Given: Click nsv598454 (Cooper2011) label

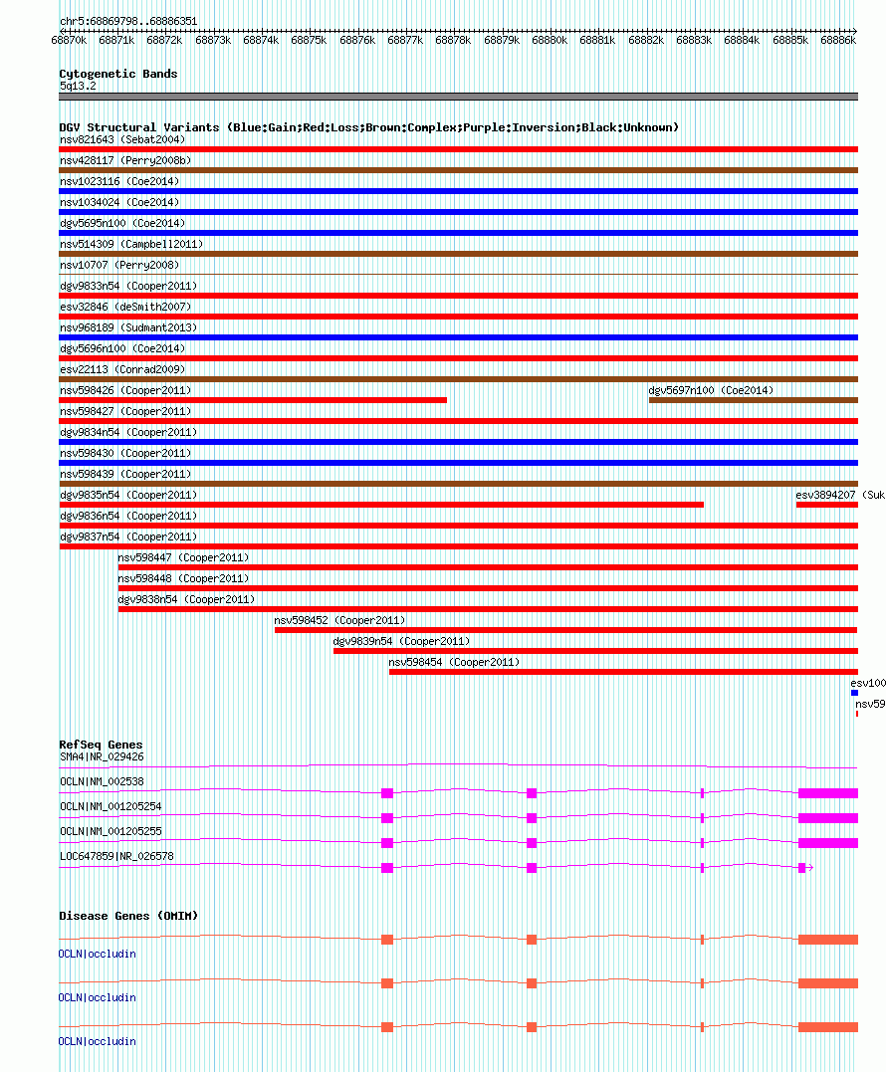Looking at the screenshot, I should coord(454,663).
